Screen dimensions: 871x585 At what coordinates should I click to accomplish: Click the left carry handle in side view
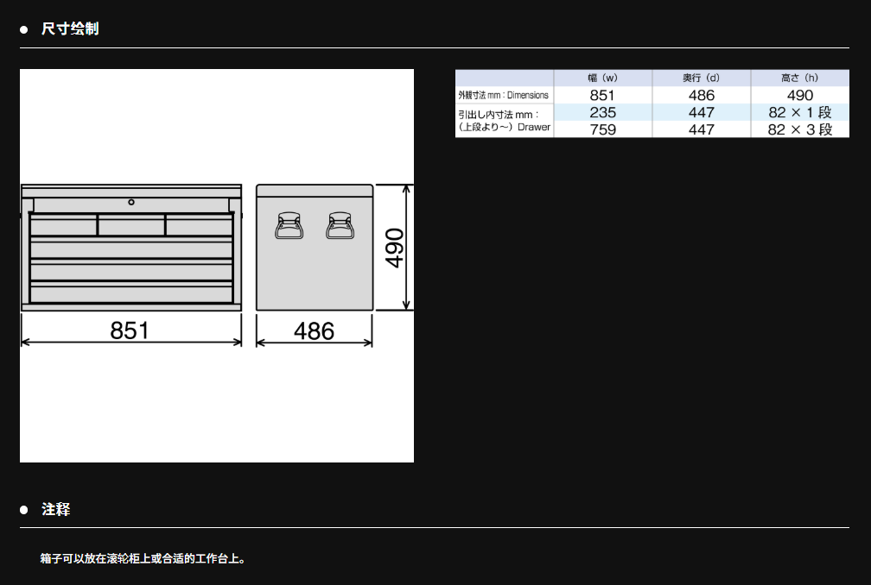[289, 226]
